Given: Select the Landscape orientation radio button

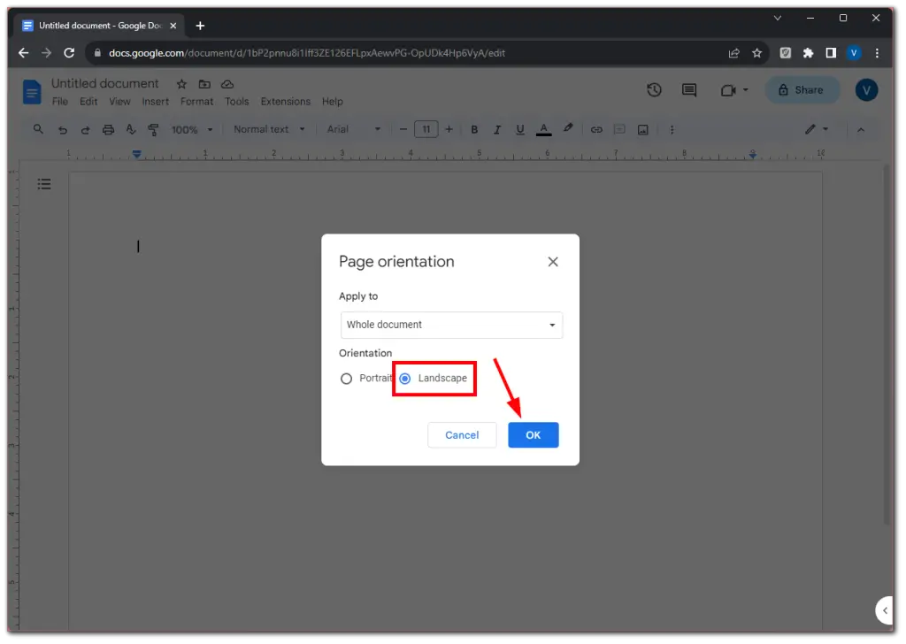Looking at the screenshot, I should click(405, 378).
